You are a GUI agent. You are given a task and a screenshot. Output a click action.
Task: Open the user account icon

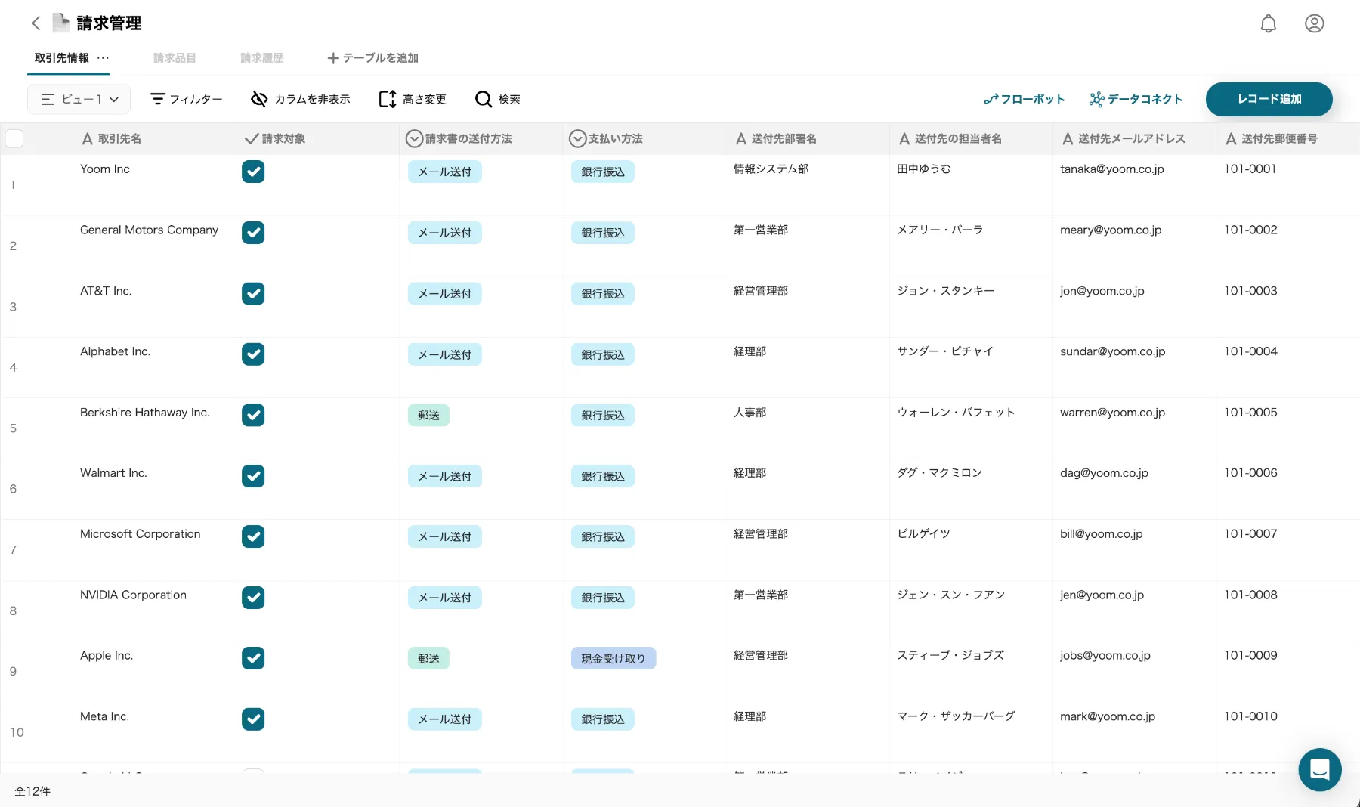point(1315,23)
